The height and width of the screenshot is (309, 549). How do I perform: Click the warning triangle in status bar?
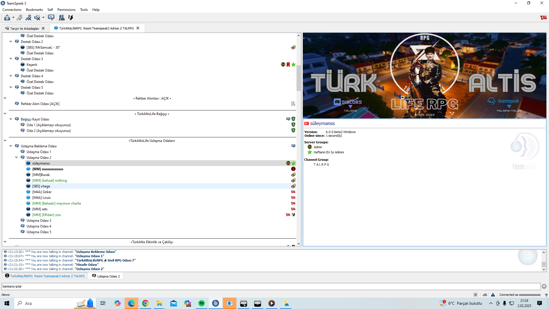point(493,295)
